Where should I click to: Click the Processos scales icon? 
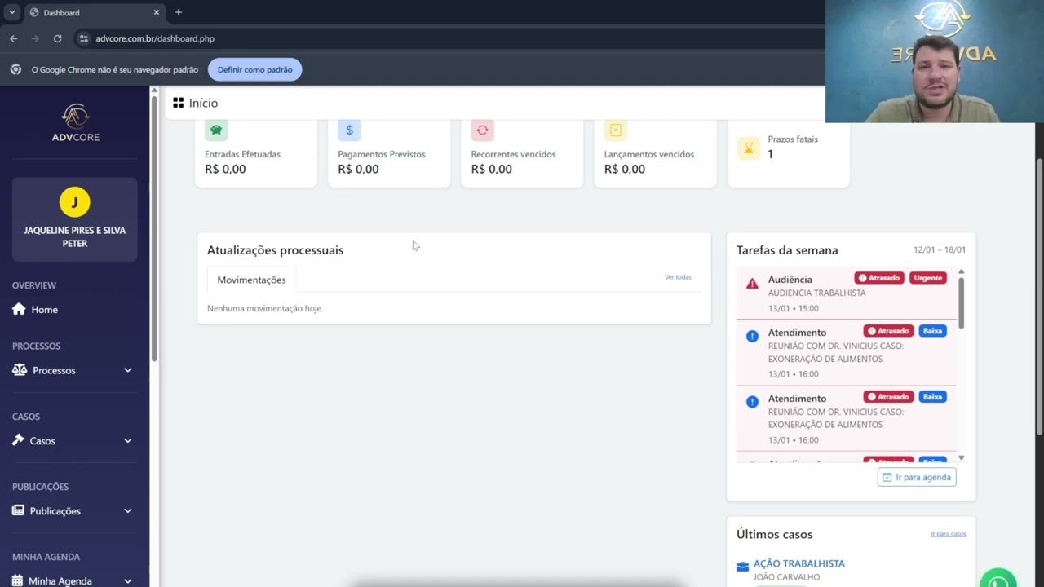coord(20,370)
